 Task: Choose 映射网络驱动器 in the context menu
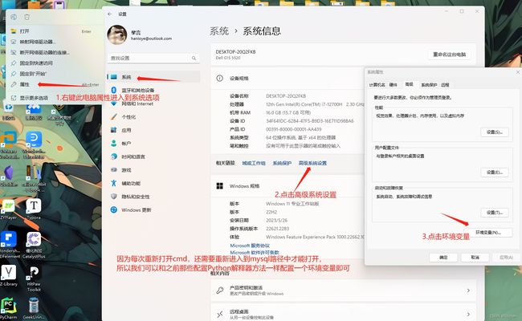coord(53,42)
